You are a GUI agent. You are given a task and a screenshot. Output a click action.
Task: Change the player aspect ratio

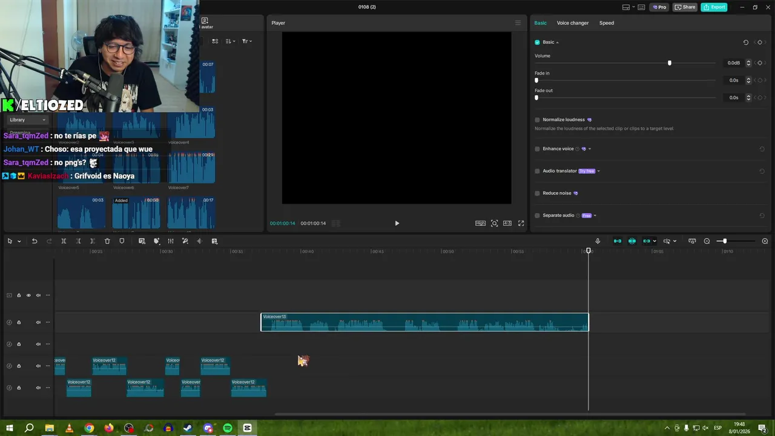(507, 223)
